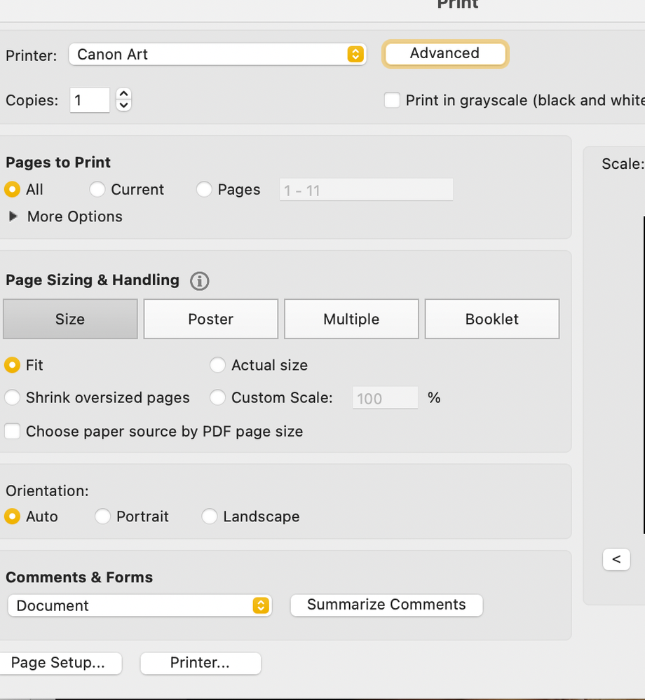The height and width of the screenshot is (700, 645).
Task: Click the Page Sizing info icon
Action: click(x=199, y=281)
